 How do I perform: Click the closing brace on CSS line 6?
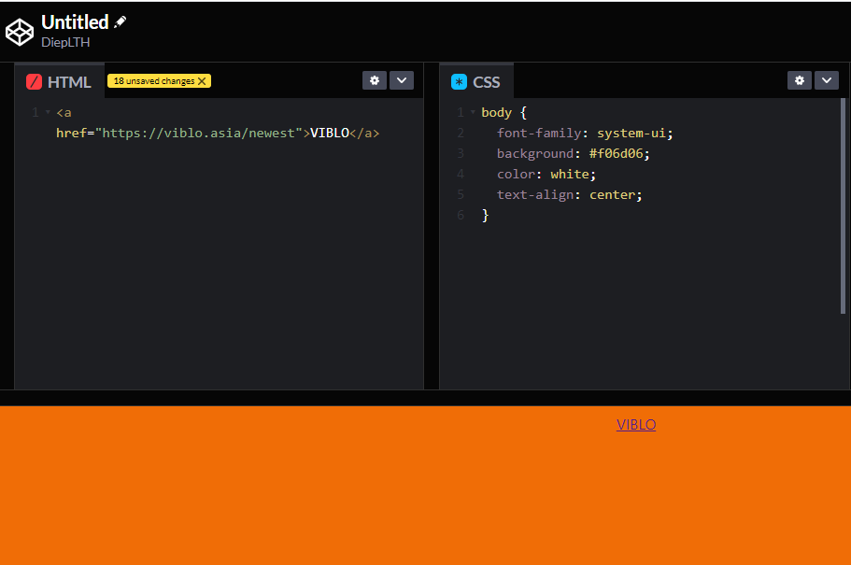485,216
